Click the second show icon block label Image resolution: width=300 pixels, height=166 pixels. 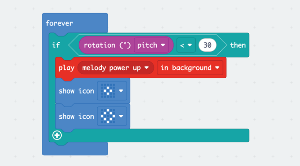(x=76, y=117)
